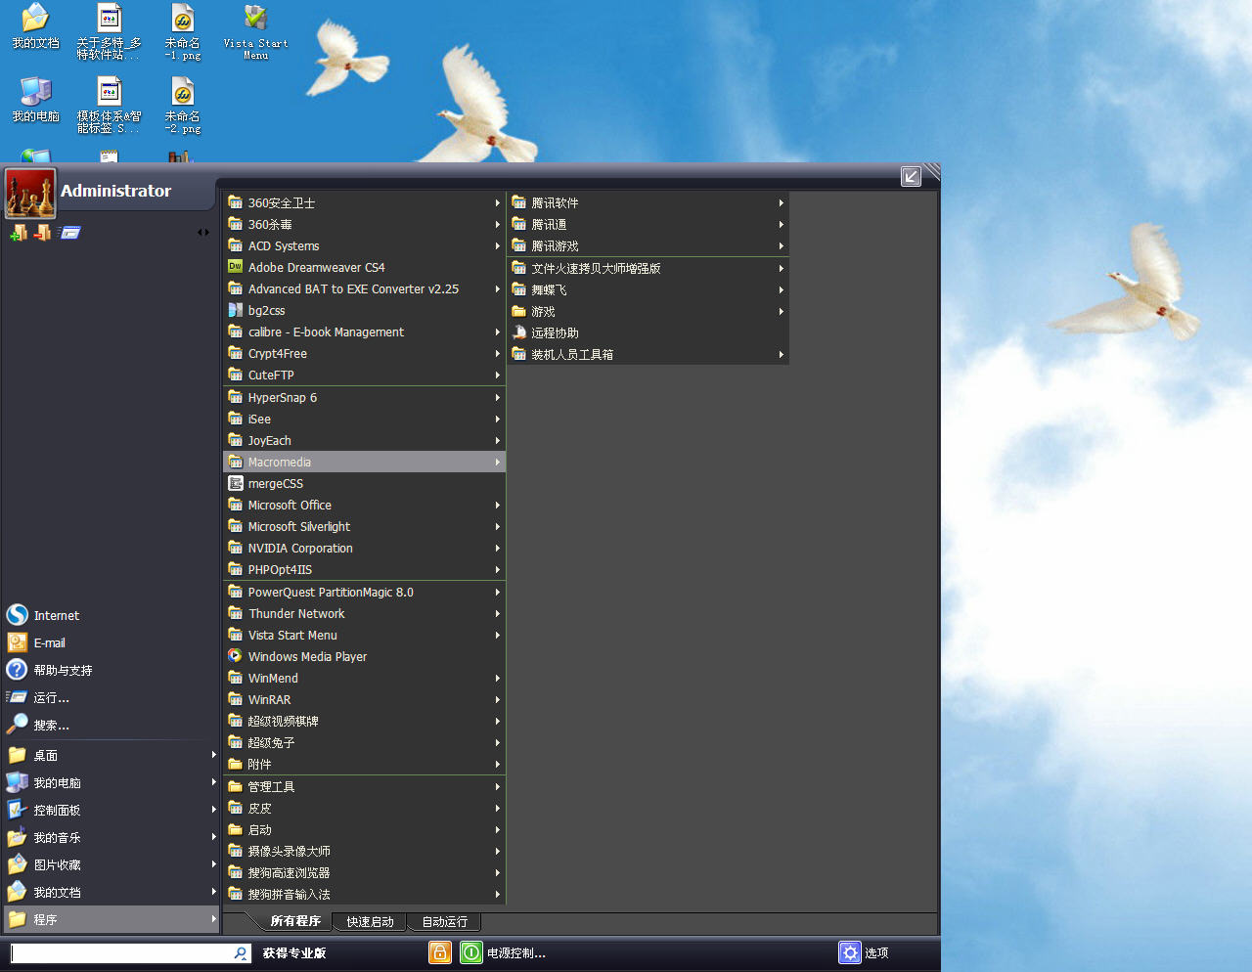Expand the 附件 accessories submenu arrow
Screen dimensions: 1252x972
coord(497,764)
